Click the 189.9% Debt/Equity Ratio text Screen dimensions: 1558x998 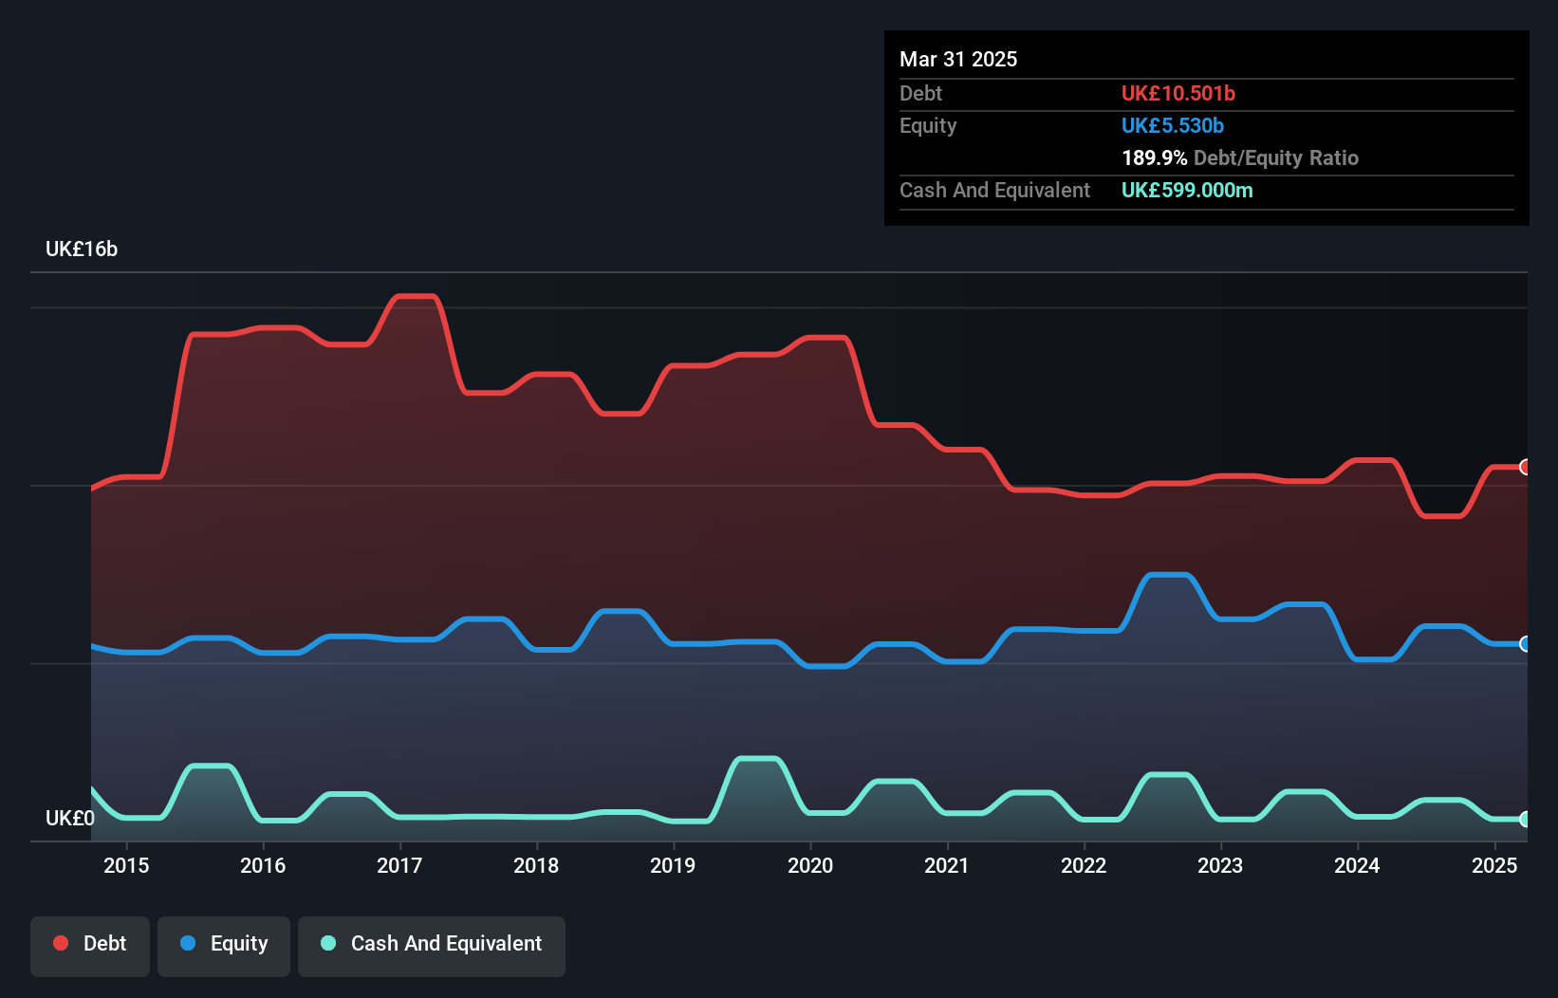pos(1240,157)
